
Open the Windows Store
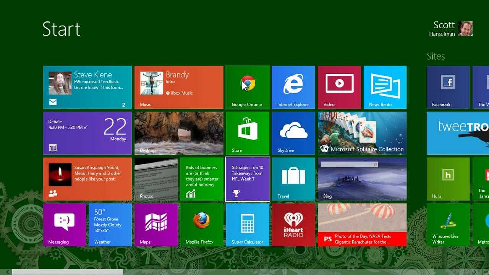pyautogui.click(x=248, y=133)
